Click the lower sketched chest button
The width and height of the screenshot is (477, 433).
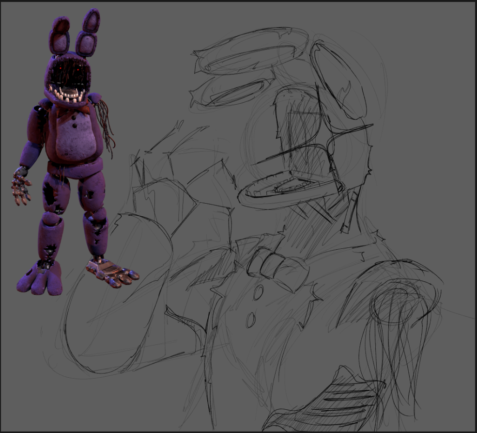[x=251, y=320]
